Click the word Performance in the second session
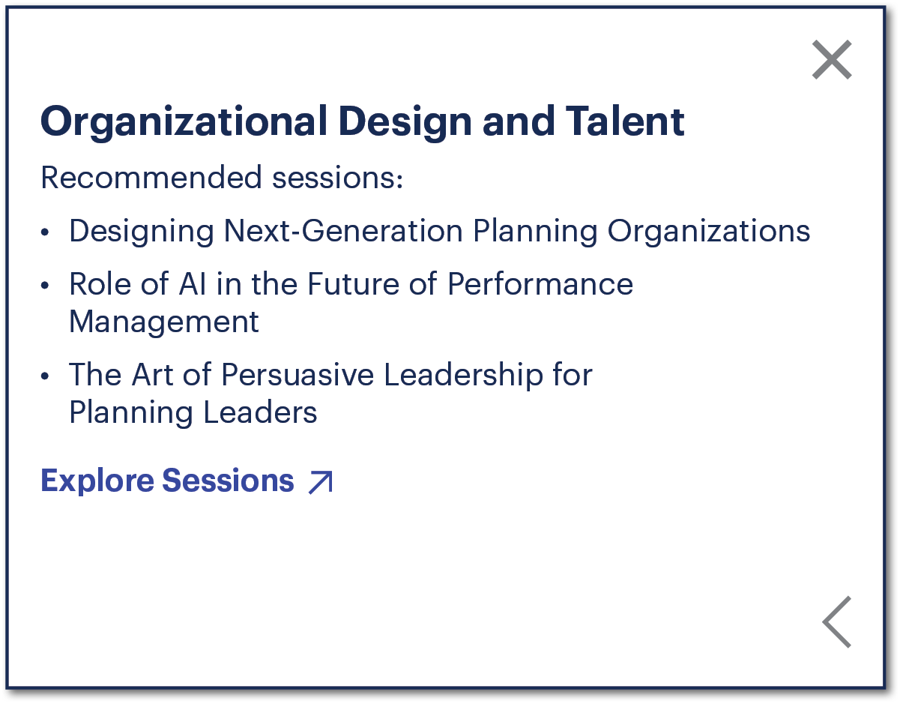Screen dimensions: 900x704 pyautogui.click(x=540, y=284)
